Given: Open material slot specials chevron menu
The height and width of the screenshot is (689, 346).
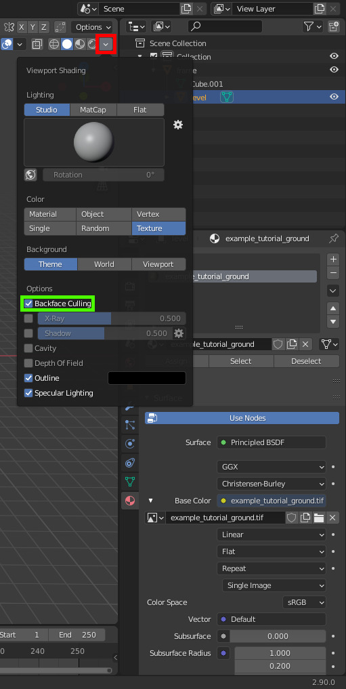Looking at the screenshot, I should [333, 291].
